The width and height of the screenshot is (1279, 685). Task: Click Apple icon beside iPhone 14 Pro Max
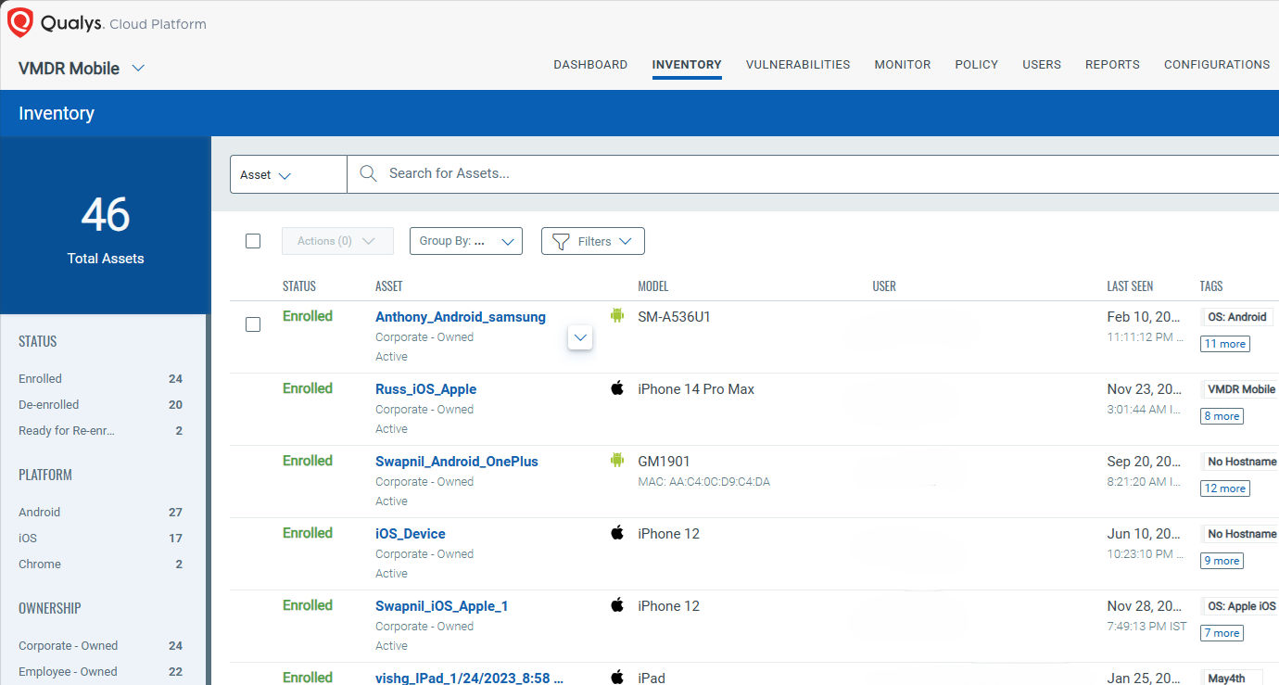[x=617, y=388]
